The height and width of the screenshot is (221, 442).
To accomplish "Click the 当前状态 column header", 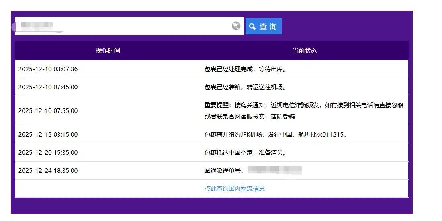I will [305, 51].
